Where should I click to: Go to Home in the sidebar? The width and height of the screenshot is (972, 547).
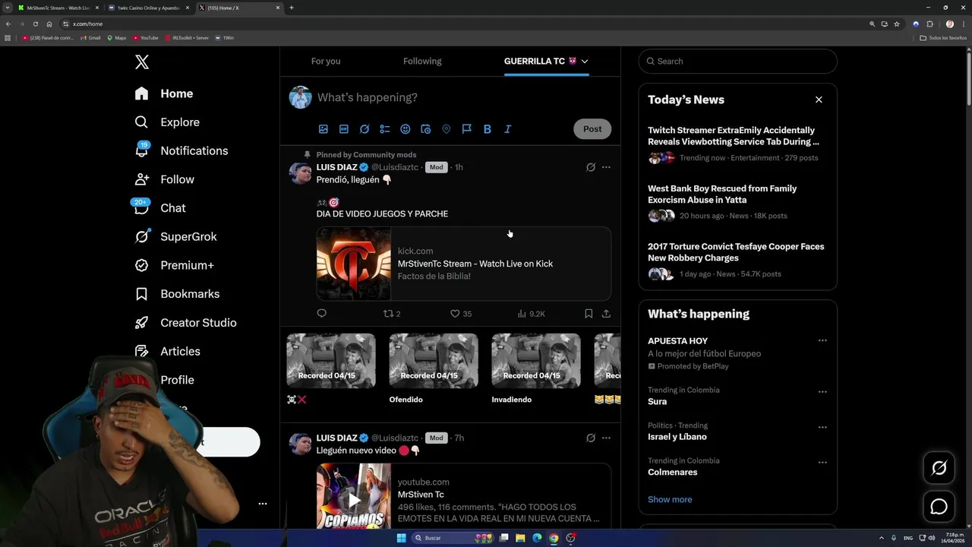[164, 93]
